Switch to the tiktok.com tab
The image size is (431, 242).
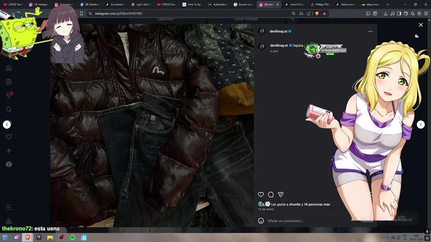coord(345,4)
